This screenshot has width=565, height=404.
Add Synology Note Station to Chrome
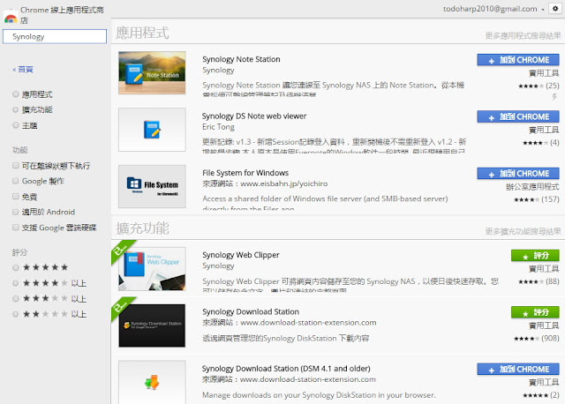518,60
